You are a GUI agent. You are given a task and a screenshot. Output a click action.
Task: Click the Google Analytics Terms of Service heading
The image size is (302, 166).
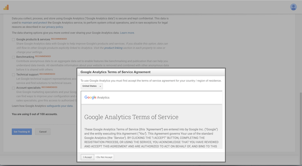pyautogui.click(x=131, y=117)
